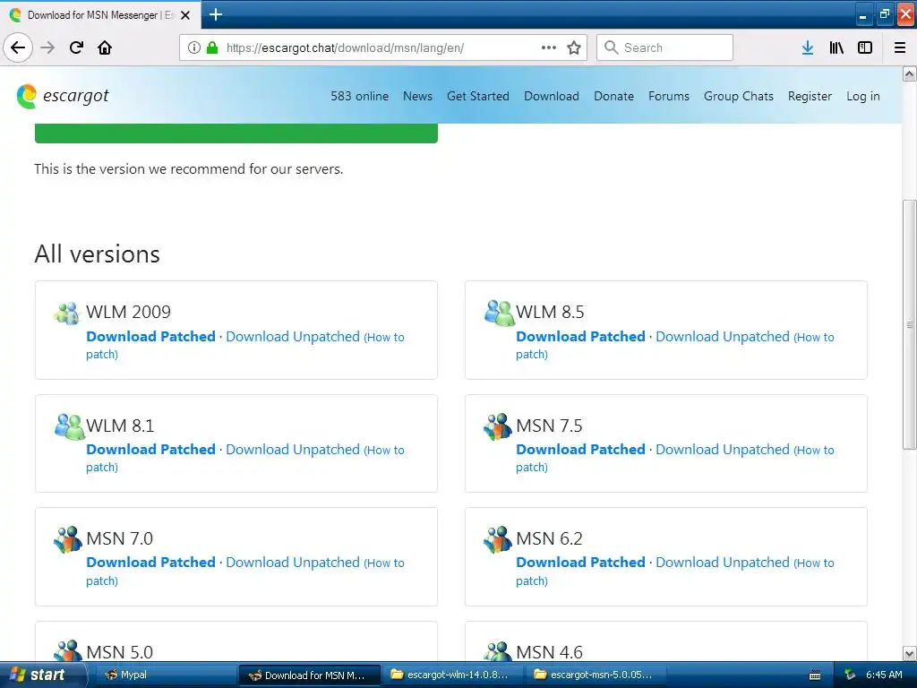Image resolution: width=917 pixels, height=688 pixels.
Task: Download Unpatched WLM 8.5
Action: [723, 337]
